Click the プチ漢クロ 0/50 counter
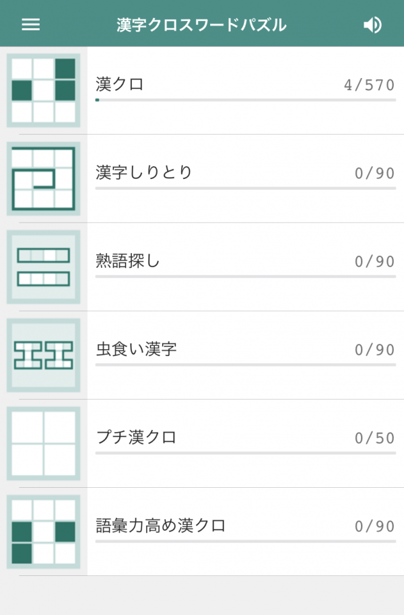 374,439
